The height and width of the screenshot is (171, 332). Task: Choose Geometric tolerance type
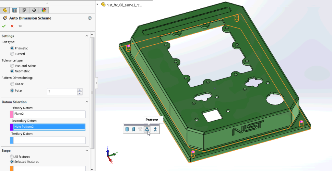12,71
